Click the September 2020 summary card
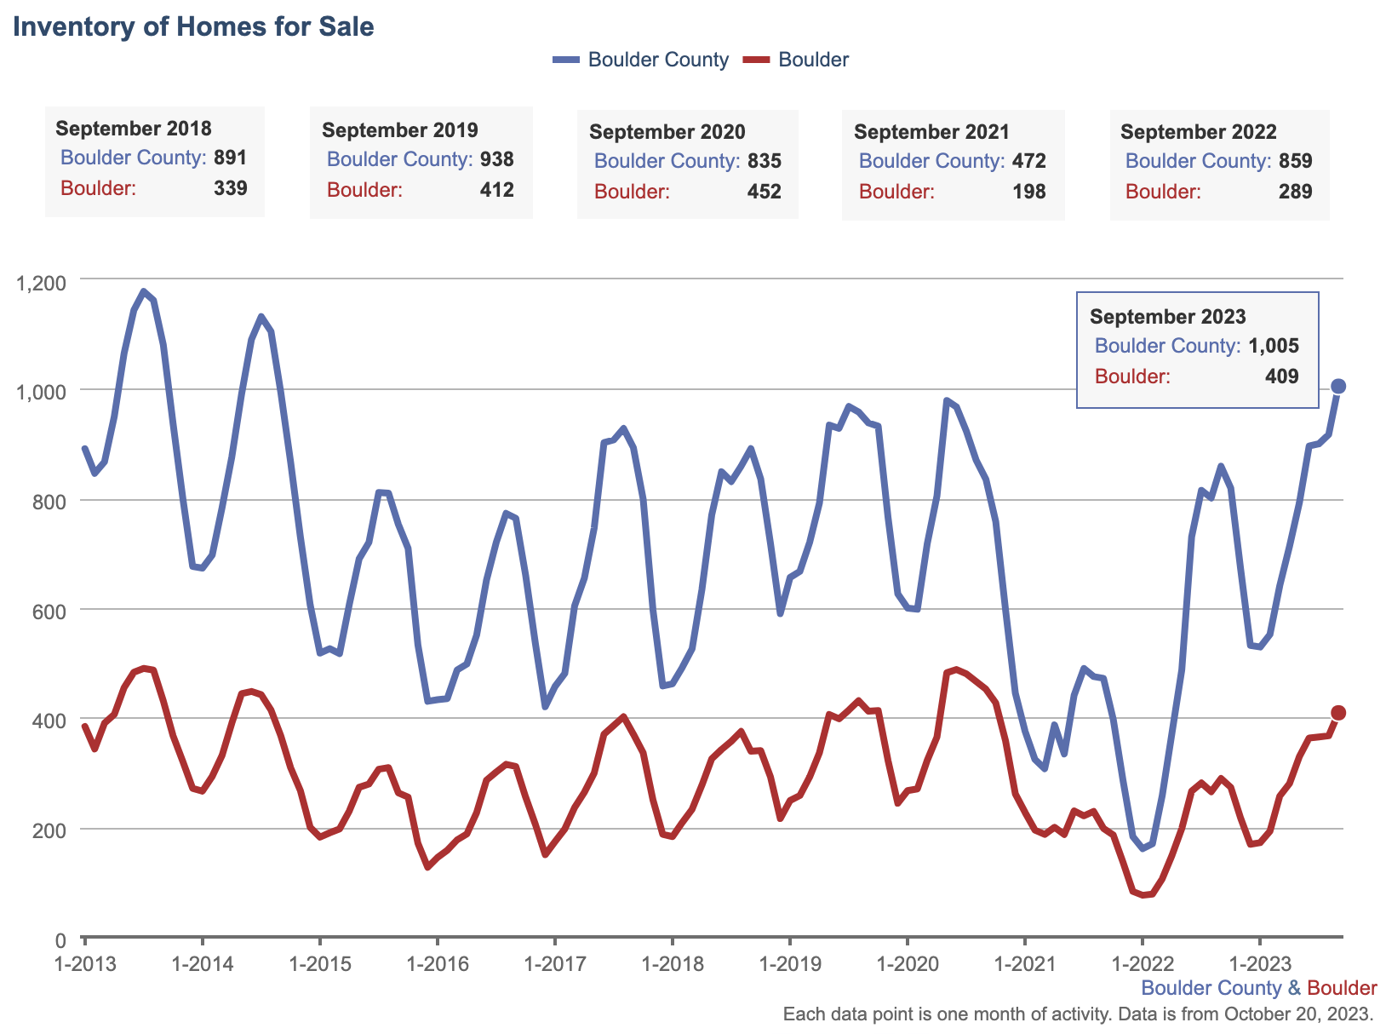This screenshot has height=1034, width=1386. pos(687,164)
